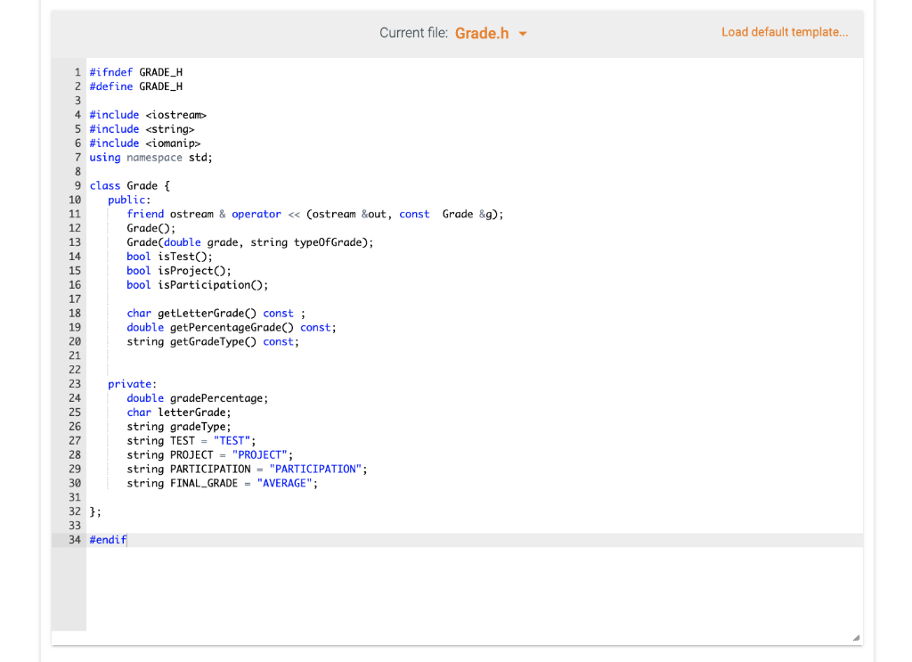
Task: Expand the chevron next to Grade.h
Action: pyautogui.click(x=521, y=32)
